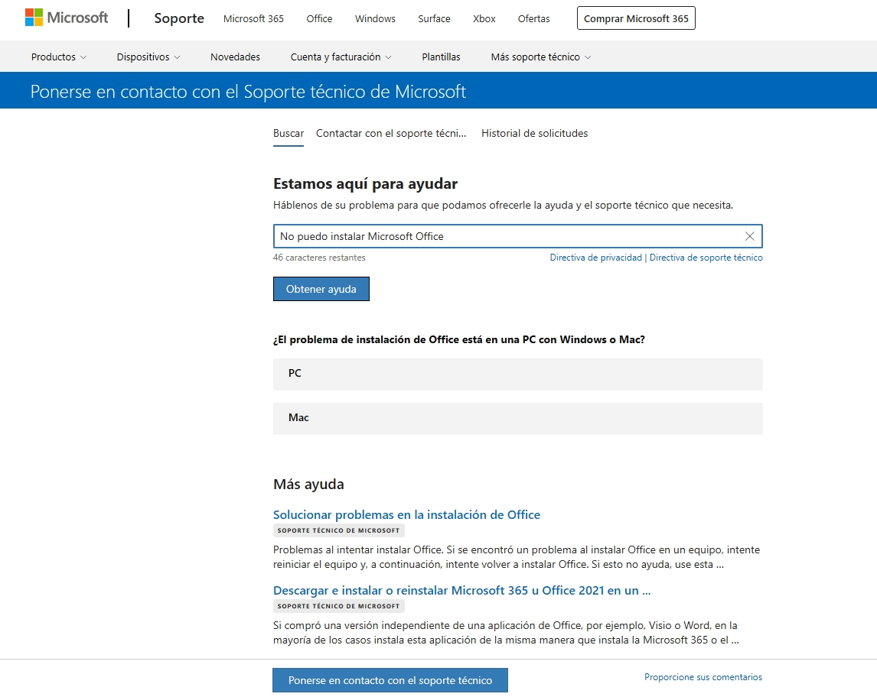Open the Xbox navigation link
The width and height of the screenshot is (877, 697).
coord(484,18)
